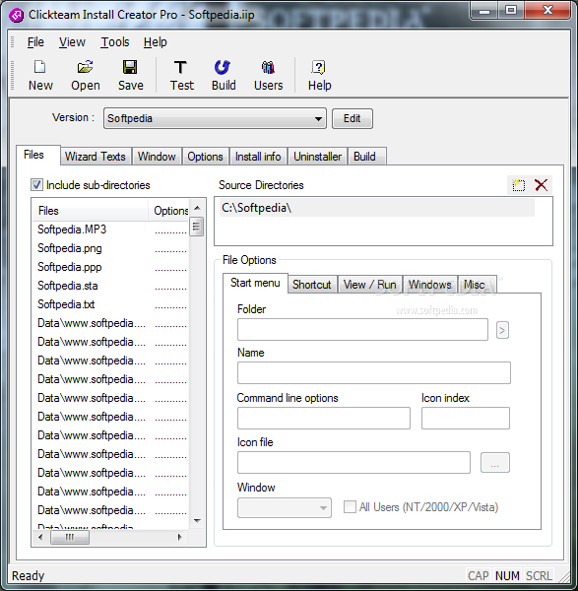This screenshot has height=591, width=578.
Task: Switch to the Uninstaller tab
Action: (x=318, y=157)
